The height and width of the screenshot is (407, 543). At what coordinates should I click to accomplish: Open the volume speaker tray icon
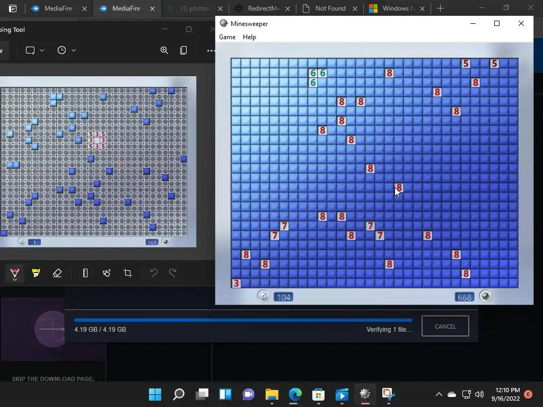tap(479, 394)
